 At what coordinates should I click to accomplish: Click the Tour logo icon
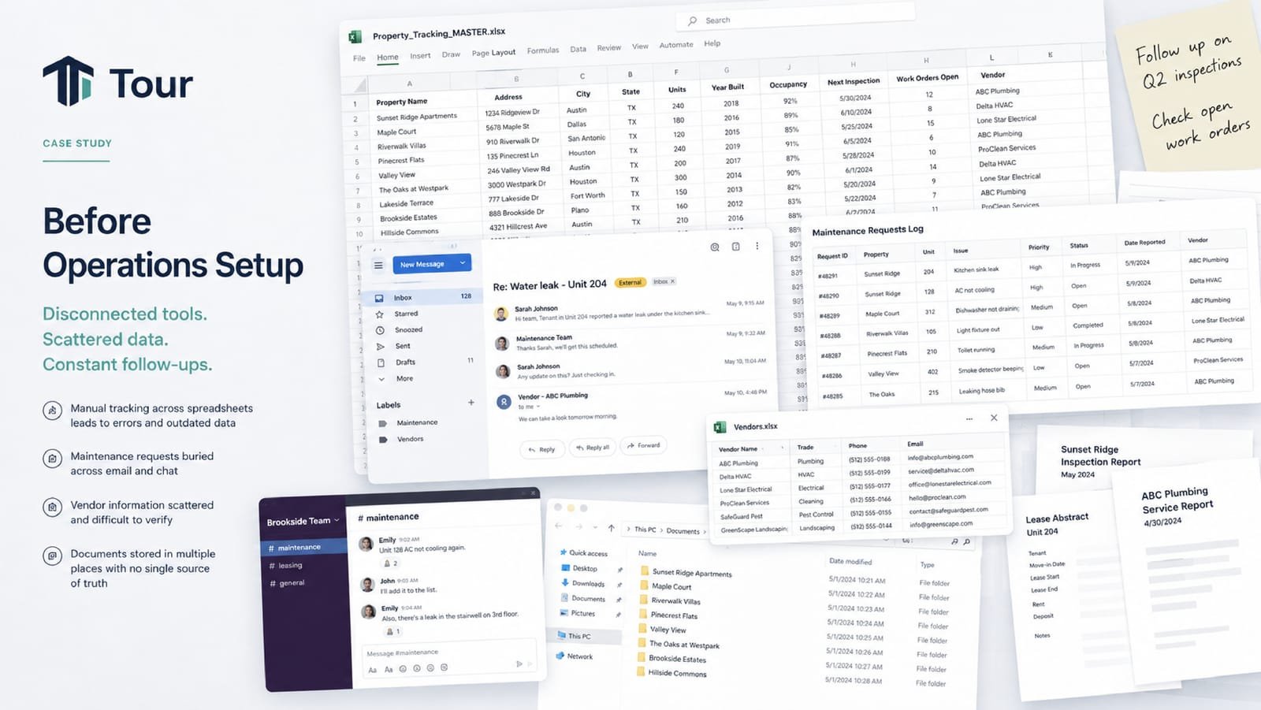68,80
